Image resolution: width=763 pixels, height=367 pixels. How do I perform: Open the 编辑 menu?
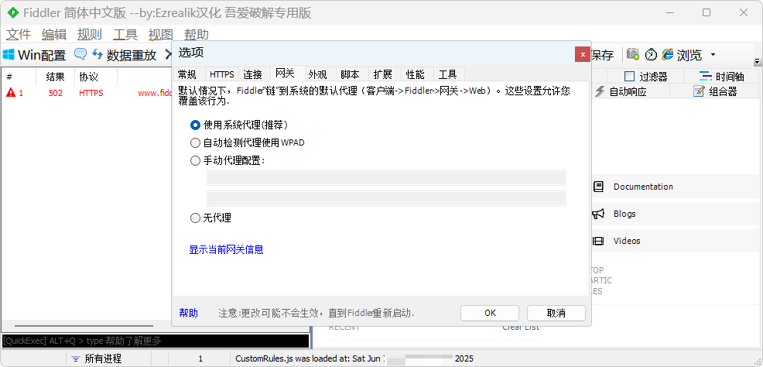pyautogui.click(x=54, y=35)
